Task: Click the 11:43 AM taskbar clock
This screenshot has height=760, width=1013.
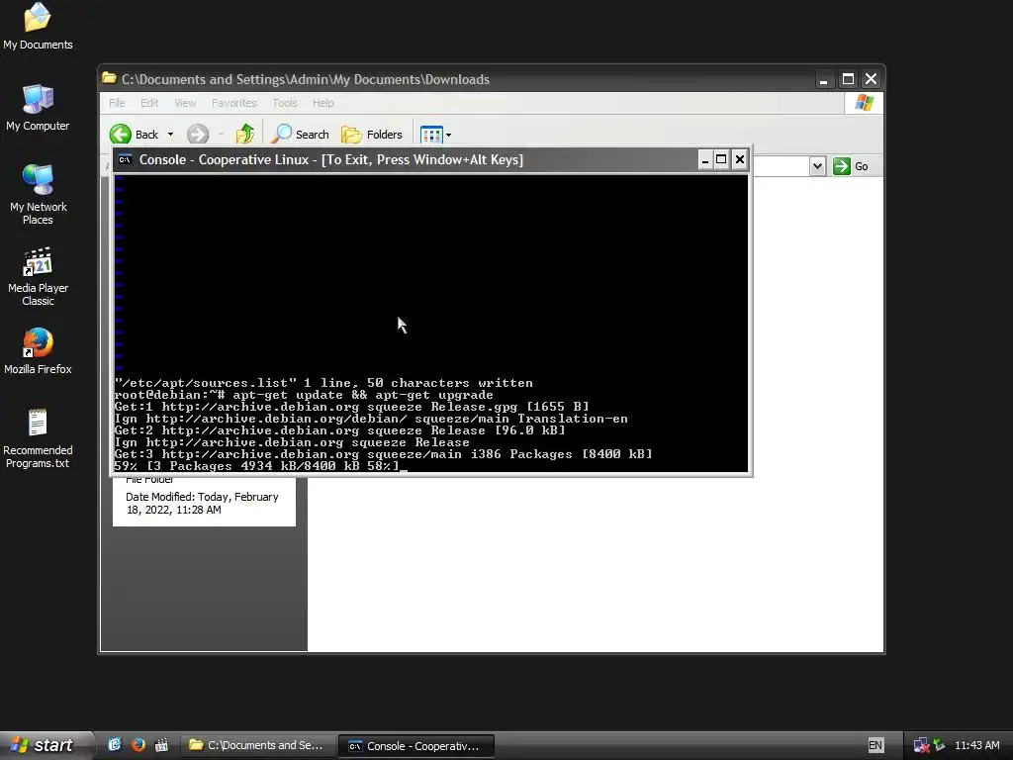Action: (976, 745)
